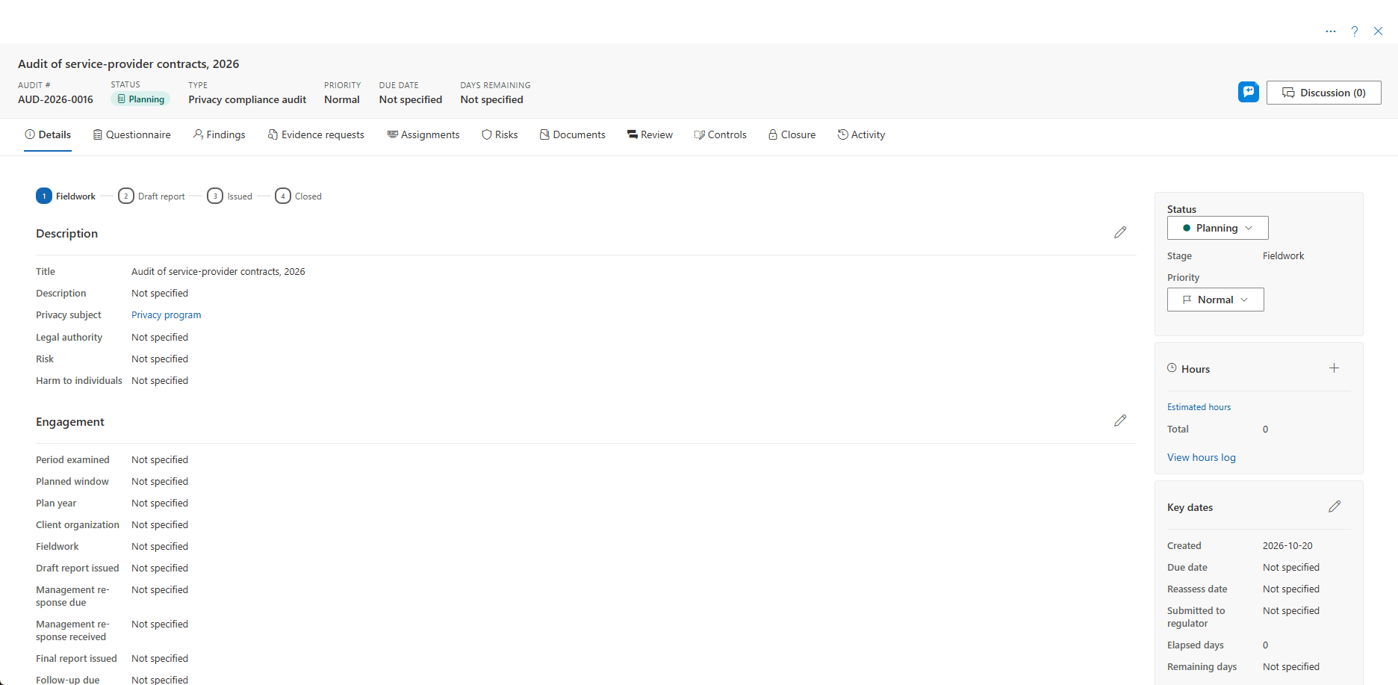
Task: Go to the Assignments tab
Action: [423, 135]
